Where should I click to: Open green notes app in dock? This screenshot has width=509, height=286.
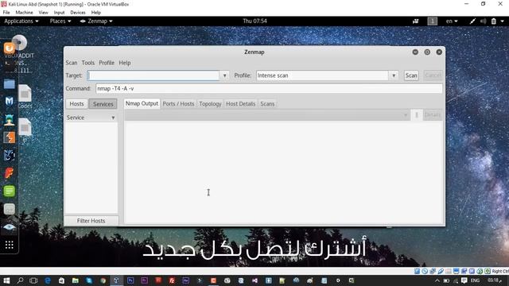[x=9, y=191]
